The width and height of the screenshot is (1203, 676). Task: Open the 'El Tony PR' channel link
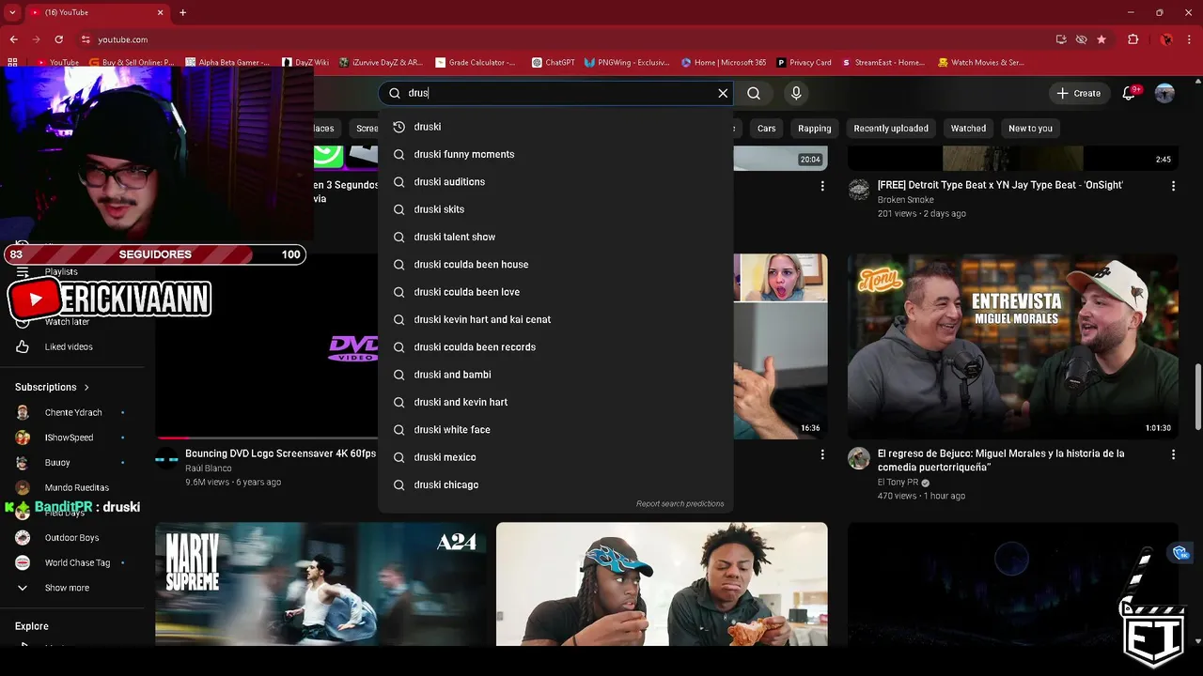(x=898, y=483)
